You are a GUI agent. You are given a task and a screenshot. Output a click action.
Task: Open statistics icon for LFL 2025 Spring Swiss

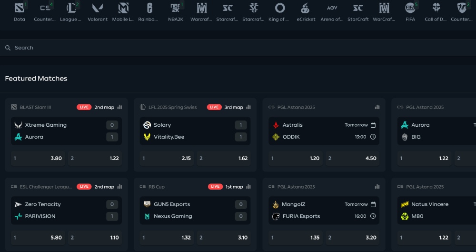click(248, 107)
